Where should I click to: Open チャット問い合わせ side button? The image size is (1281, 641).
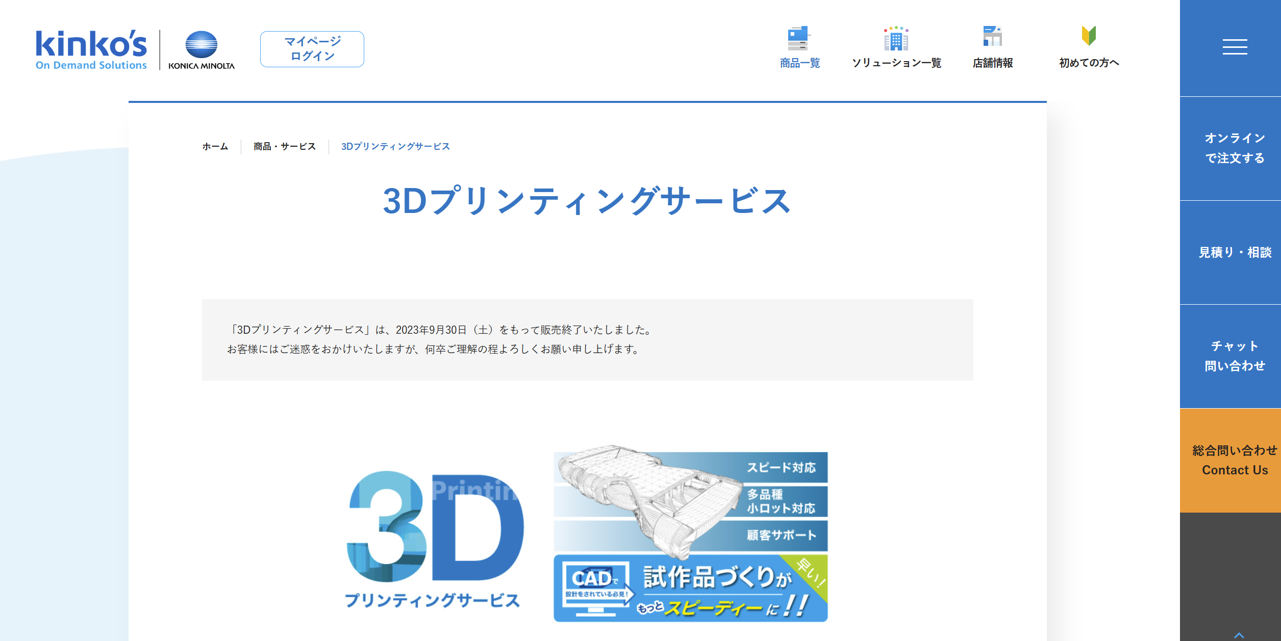pos(1230,356)
